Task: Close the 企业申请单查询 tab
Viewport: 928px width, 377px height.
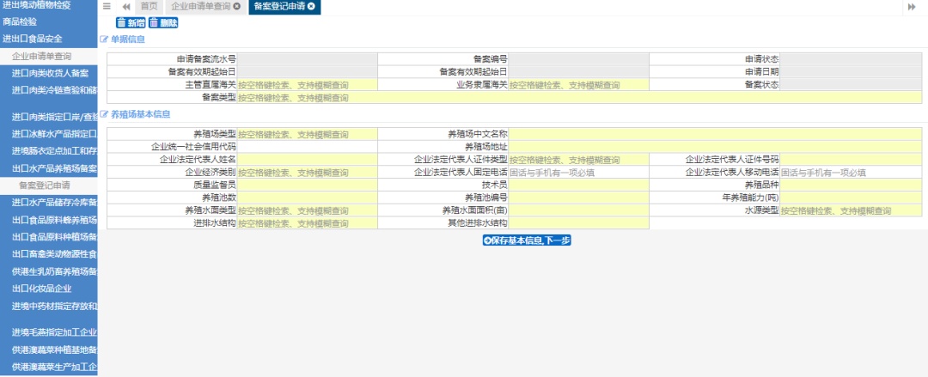Action: tap(237, 6)
